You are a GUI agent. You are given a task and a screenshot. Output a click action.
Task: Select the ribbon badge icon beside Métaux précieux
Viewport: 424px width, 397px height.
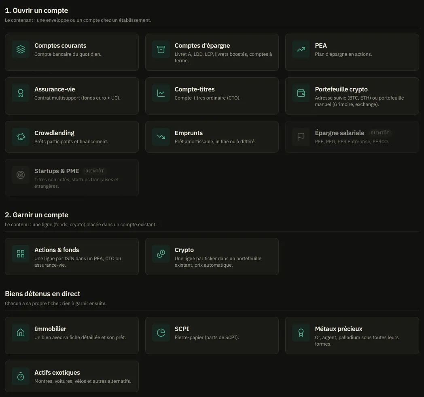pos(301,333)
